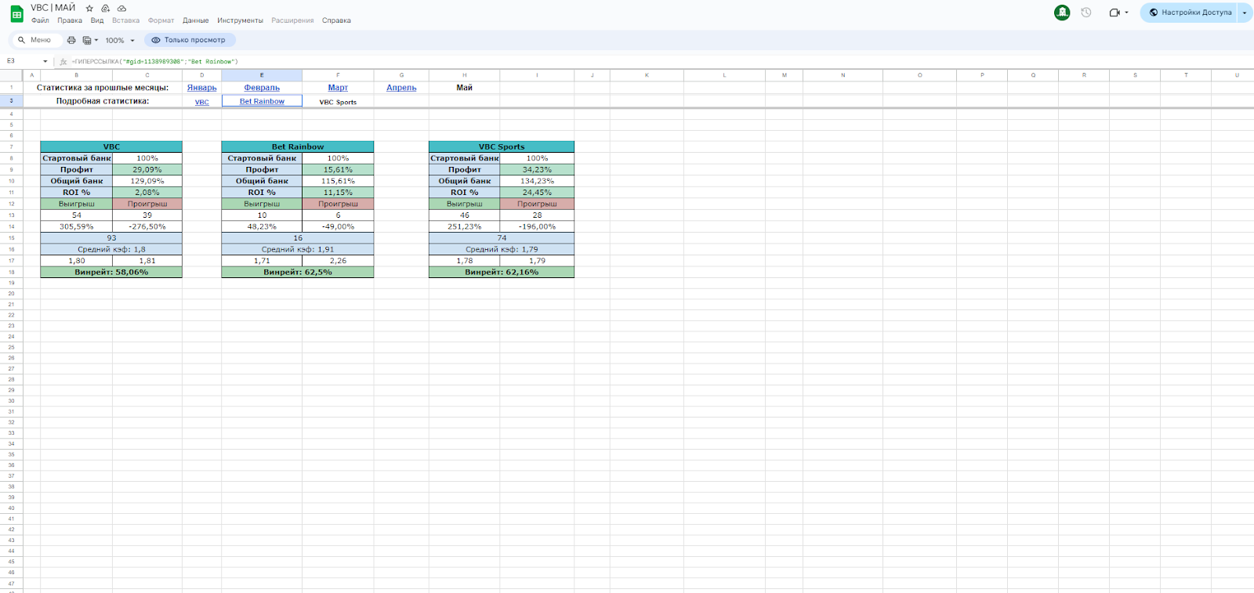Image resolution: width=1254 pixels, height=593 pixels.
Task: Click the fx formula icon
Action: 63,61
